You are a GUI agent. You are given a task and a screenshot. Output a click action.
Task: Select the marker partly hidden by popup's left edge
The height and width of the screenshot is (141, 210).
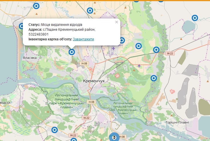click(22, 26)
